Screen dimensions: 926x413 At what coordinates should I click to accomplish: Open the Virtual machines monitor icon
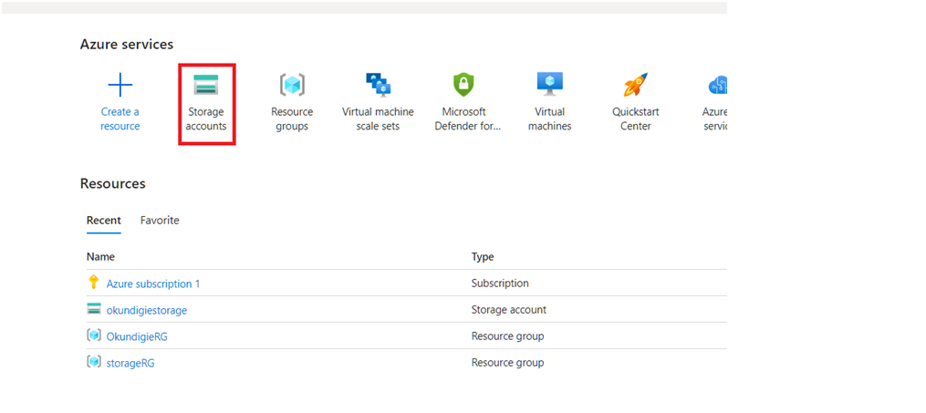(550, 85)
